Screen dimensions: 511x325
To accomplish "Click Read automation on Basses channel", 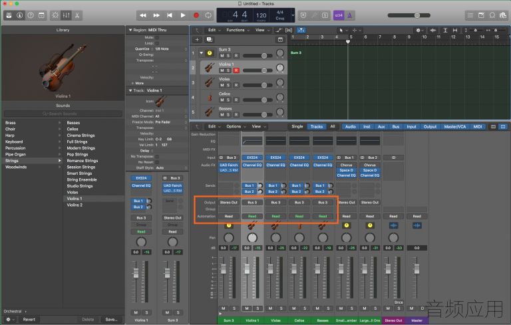I will (323, 216).
